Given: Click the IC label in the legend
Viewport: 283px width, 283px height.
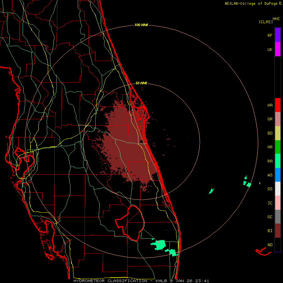Looking at the screenshot, I should tap(270, 203).
